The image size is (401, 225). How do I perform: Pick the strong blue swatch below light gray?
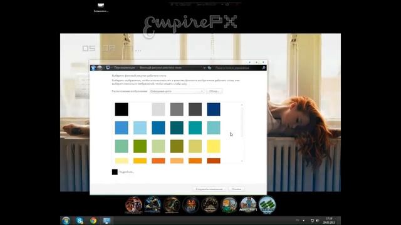159,127
